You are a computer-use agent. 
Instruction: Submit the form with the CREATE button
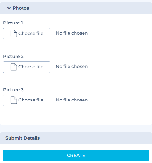[76, 155]
